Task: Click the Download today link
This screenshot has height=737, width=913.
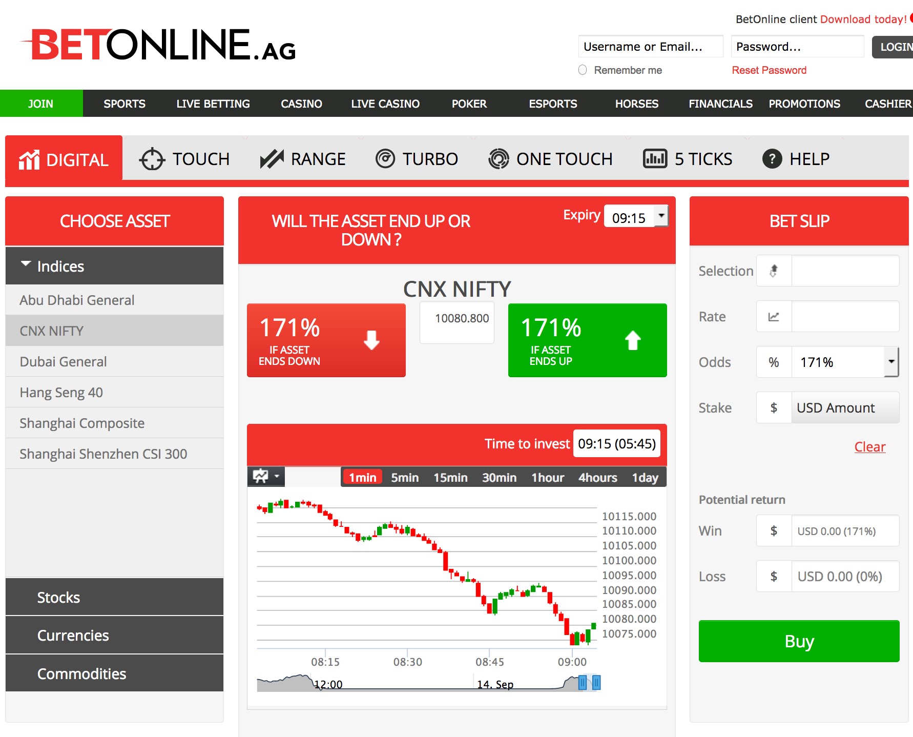Action: (x=863, y=19)
